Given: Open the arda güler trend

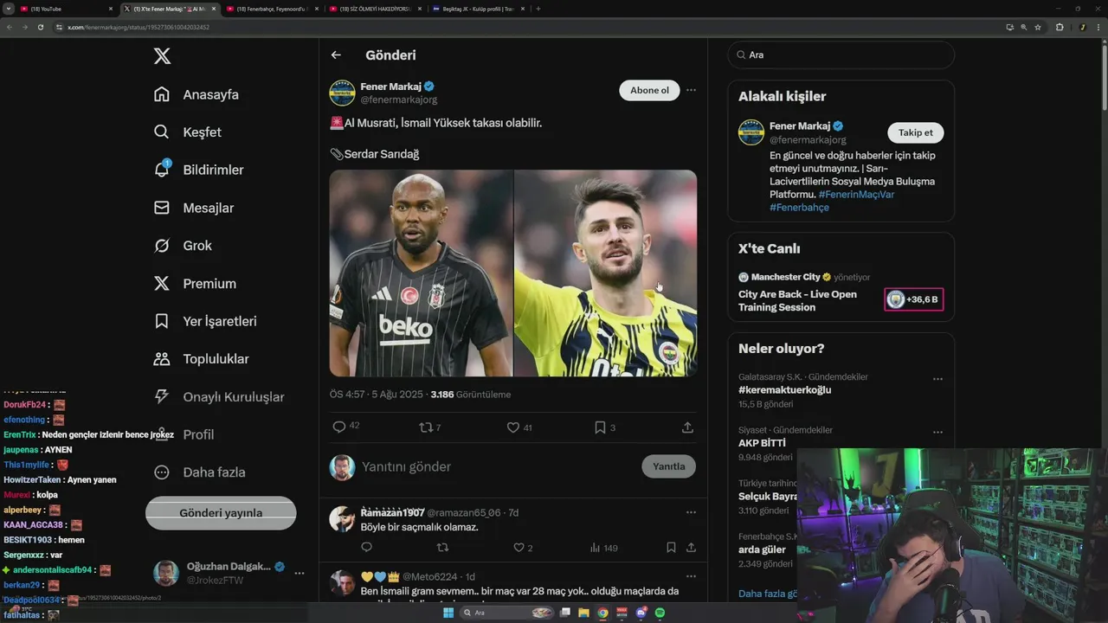Looking at the screenshot, I should pos(762,549).
